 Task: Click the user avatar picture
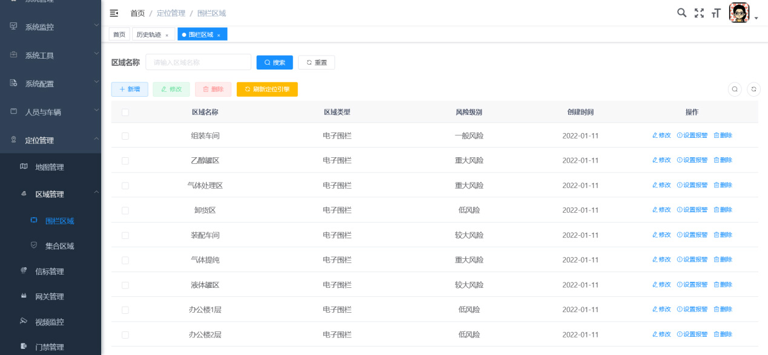tap(739, 13)
